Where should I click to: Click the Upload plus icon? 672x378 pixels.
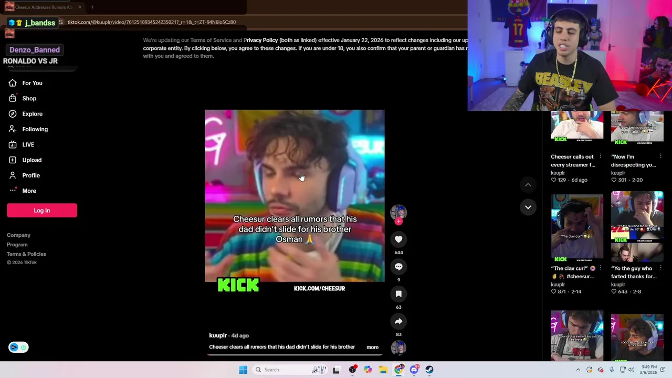(x=13, y=160)
